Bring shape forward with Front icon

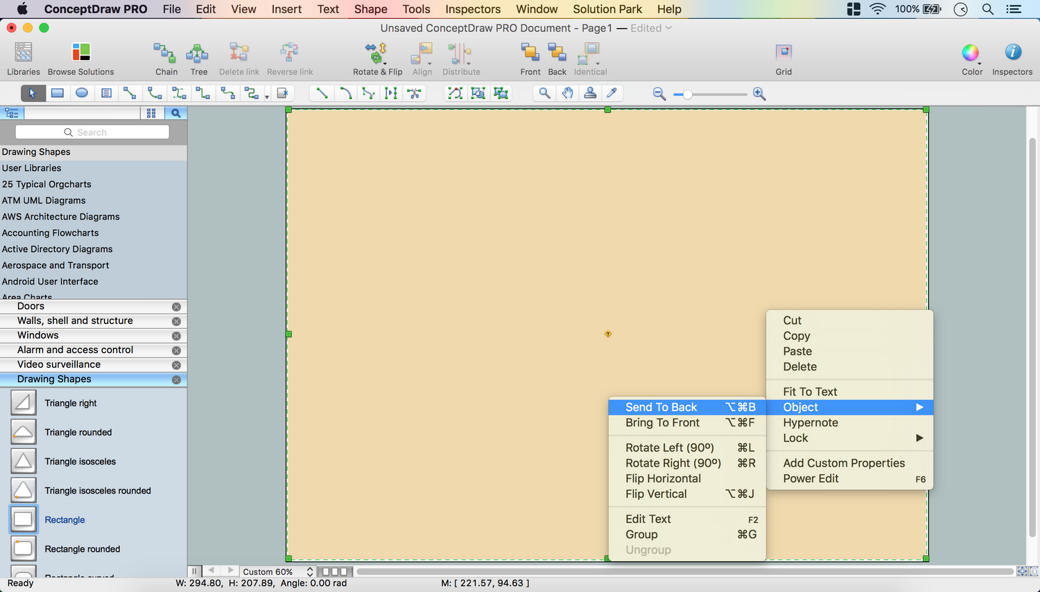click(x=530, y=58)
